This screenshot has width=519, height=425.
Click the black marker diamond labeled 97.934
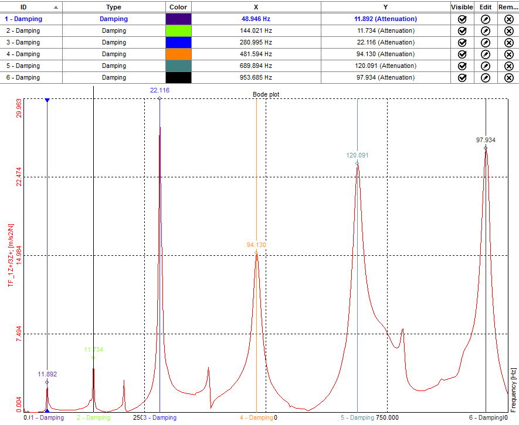coord(486,148)
